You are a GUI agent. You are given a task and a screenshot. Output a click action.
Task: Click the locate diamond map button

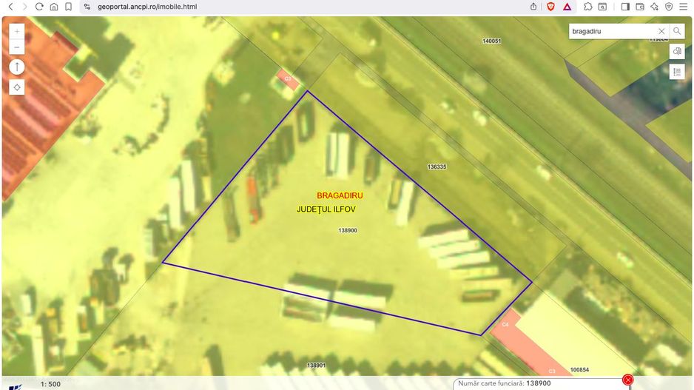click(x=17, y=87)
